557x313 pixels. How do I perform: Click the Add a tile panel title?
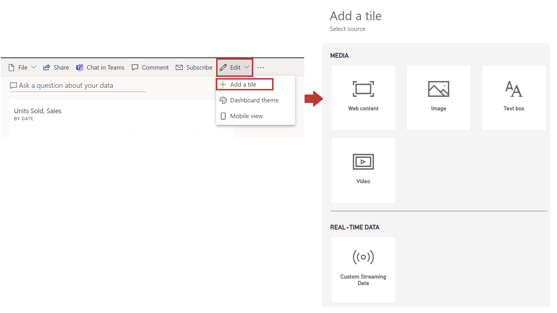click(x=356, y=16)
